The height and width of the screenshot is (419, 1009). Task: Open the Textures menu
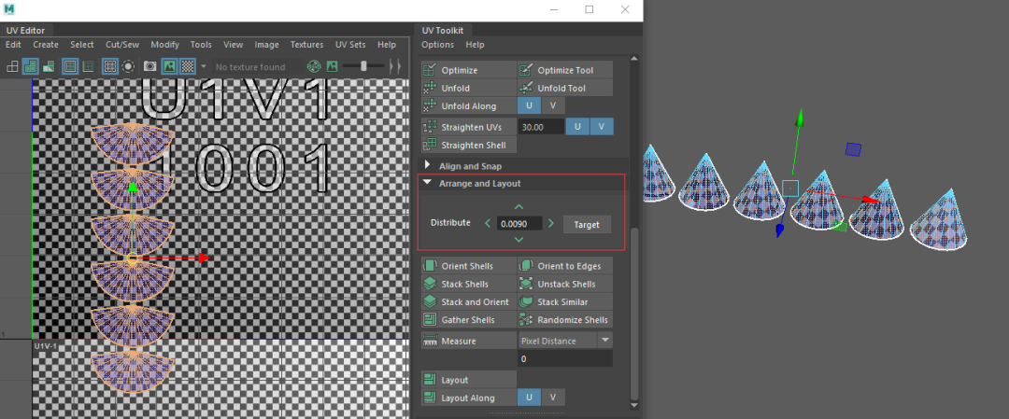point(306,45)
